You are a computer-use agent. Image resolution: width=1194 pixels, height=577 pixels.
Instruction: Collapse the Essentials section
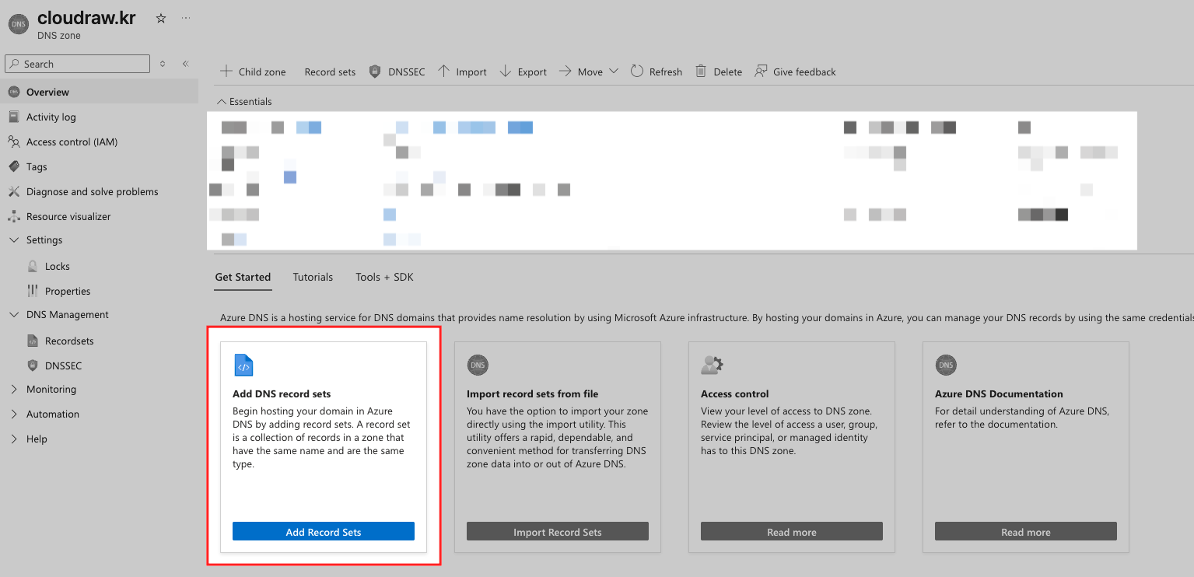(244, 101)
